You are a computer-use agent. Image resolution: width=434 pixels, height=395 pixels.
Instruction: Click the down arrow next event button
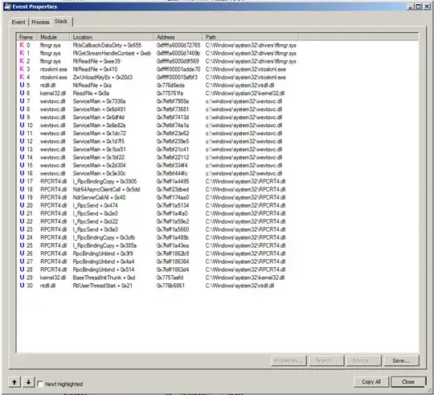28,383
